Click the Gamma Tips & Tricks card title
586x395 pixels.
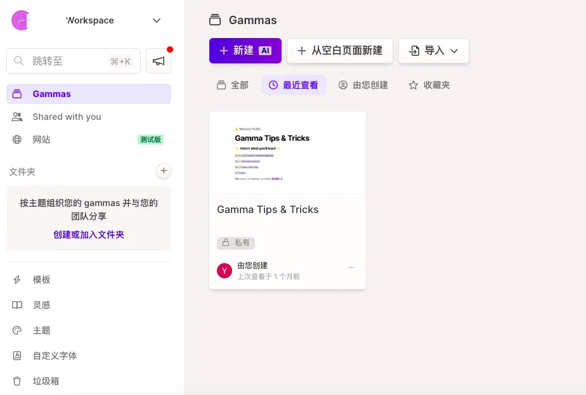tap(268, 210)
